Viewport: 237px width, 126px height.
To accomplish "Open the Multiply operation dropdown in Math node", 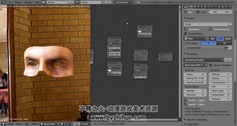I will pos(140,70).
